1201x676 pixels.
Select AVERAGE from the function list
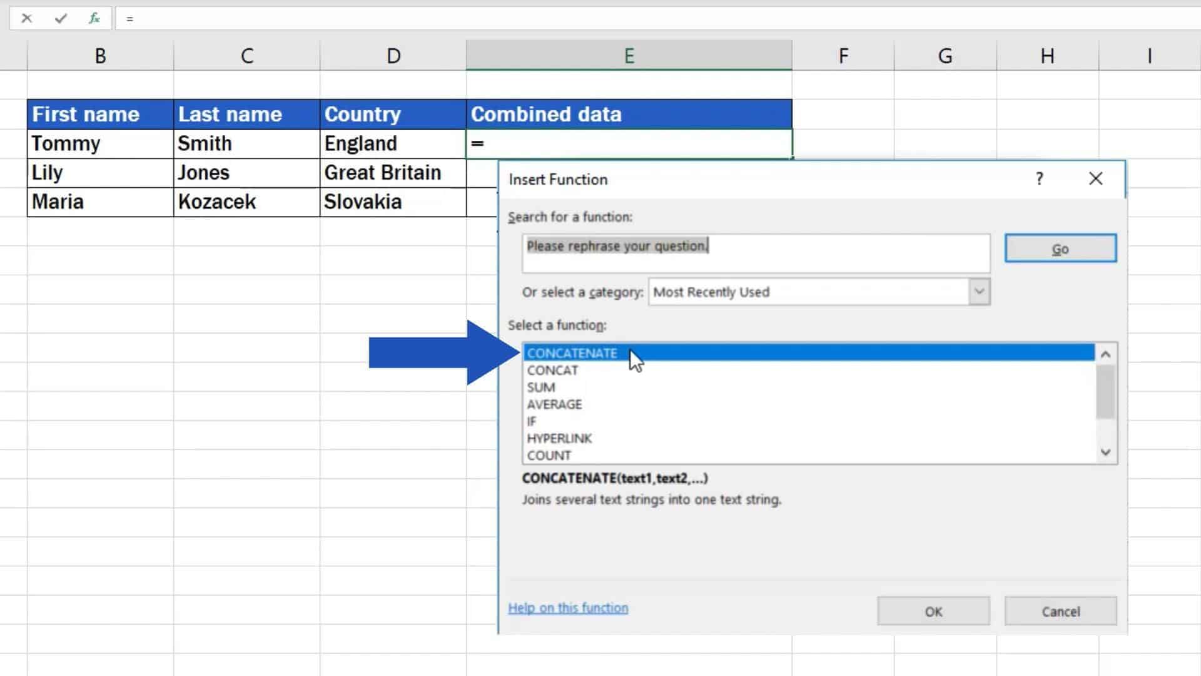554,404
